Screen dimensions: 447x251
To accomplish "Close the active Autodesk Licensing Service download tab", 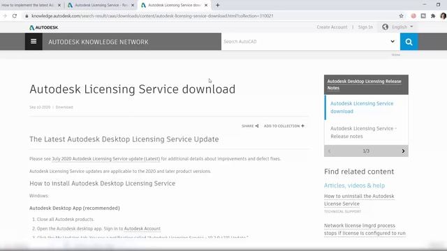I will point(206,5).
